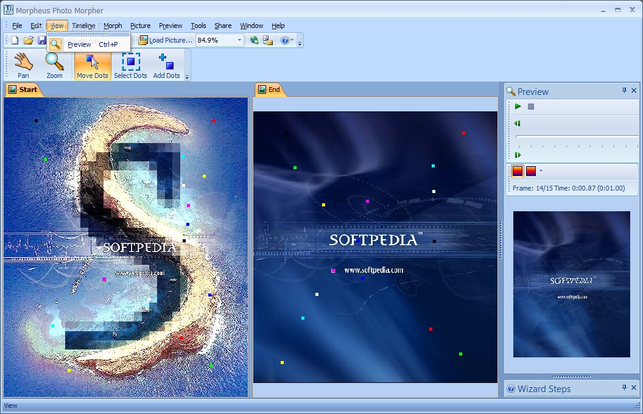Choose Preview Ctrl+P from View dropdown

[88, 44]
